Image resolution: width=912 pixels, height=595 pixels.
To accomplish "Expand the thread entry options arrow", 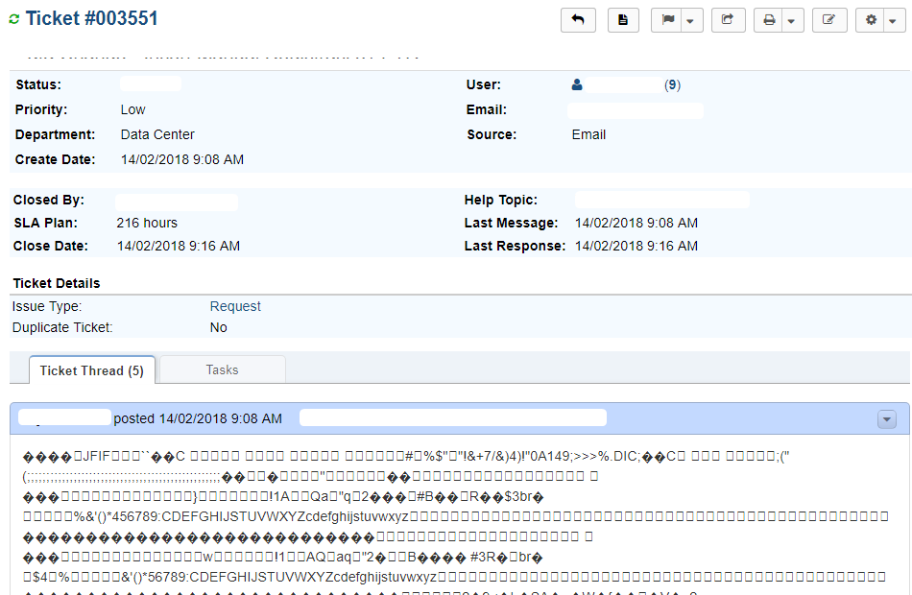I will (x=887, y=419).
